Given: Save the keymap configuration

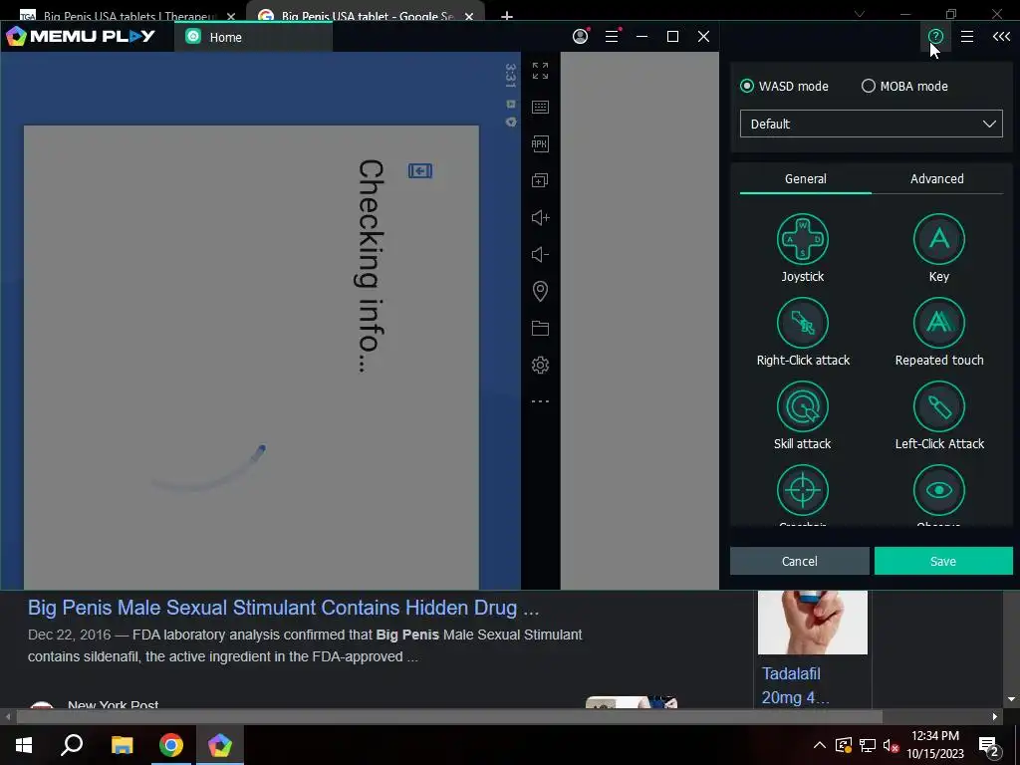Looking at the screenshot, I should click(943, 561).
